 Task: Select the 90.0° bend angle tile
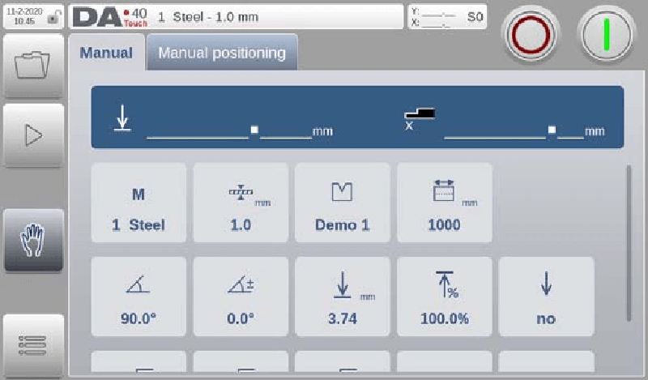[138, 297]
